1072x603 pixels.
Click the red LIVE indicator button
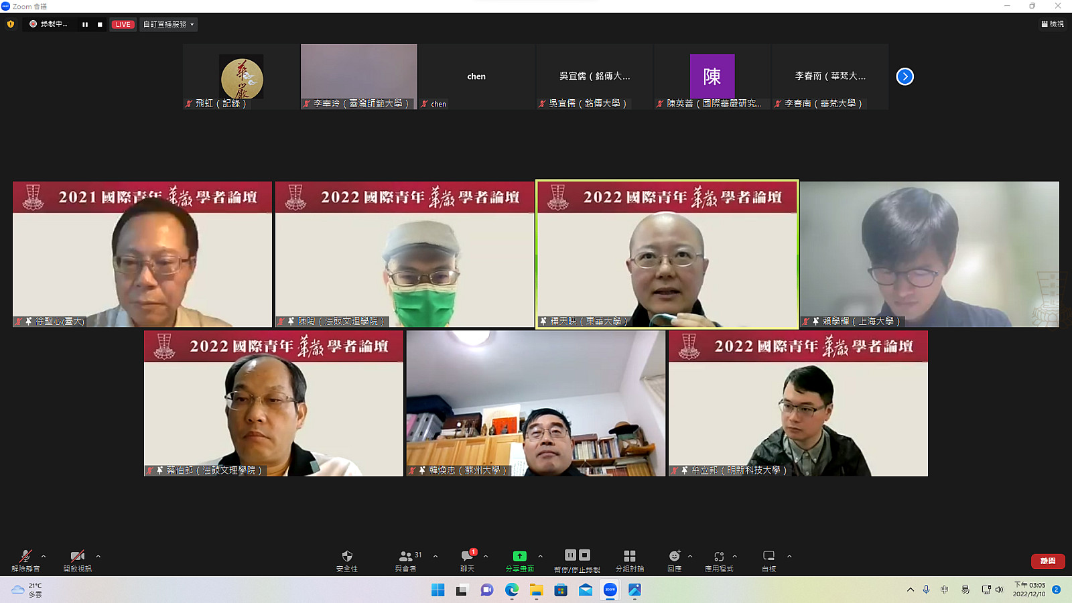tap(123, 24)
